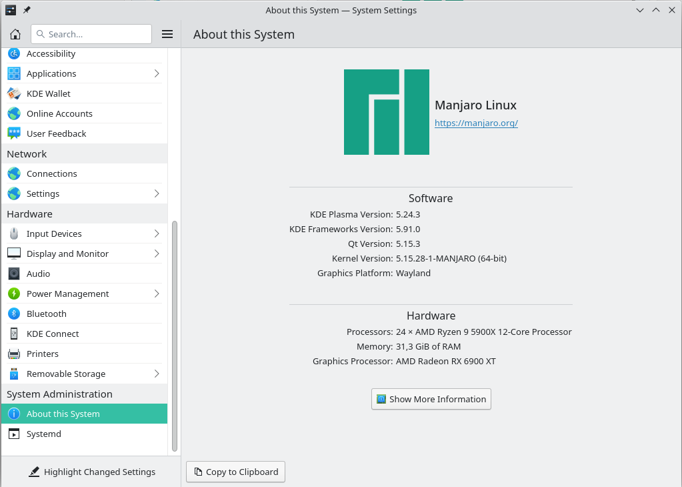682x487 pixels.
Task: Click the Printers icon
Action: click(14, 354)
